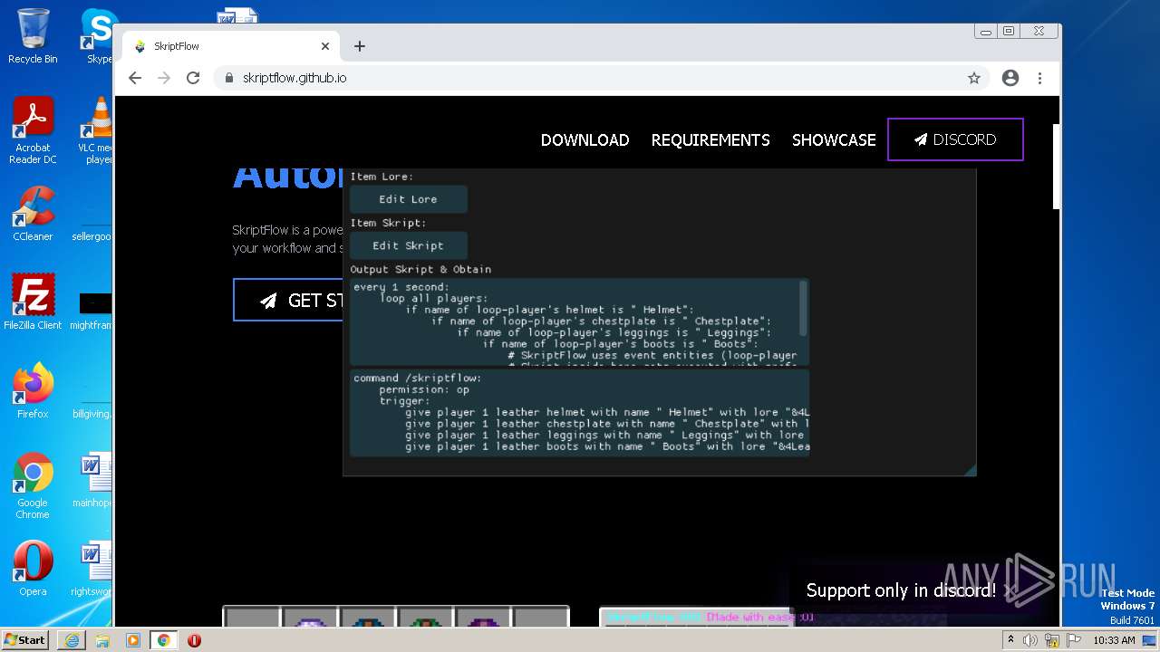
Task: Select the SkriptFlow tab
Action: [231, 46]
